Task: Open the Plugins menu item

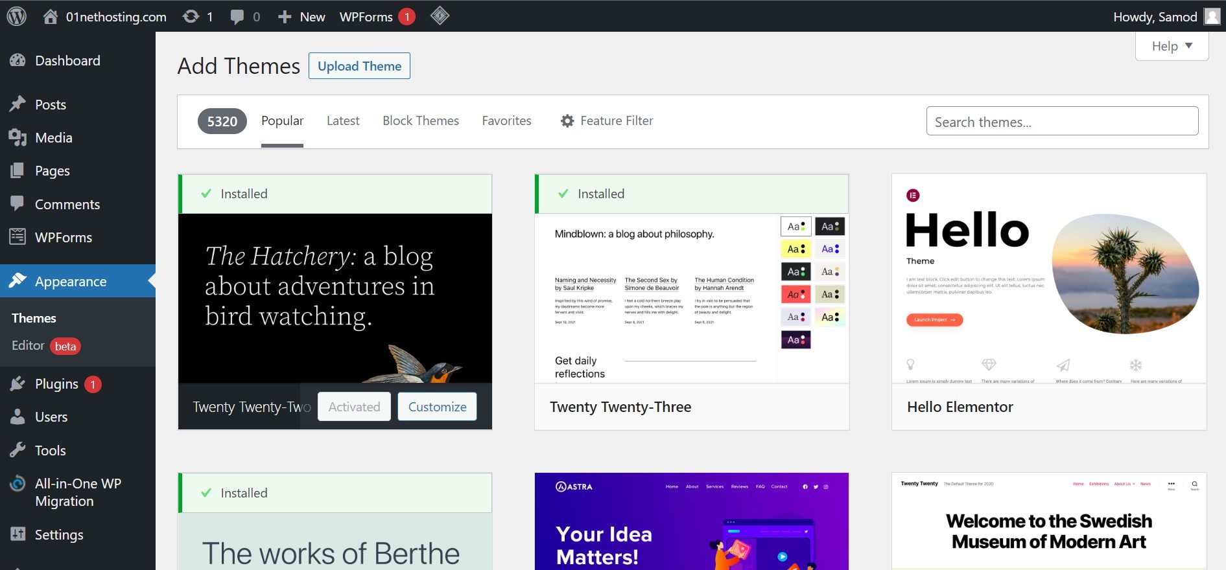Action: pyautogui.click(x=56, y=383)
